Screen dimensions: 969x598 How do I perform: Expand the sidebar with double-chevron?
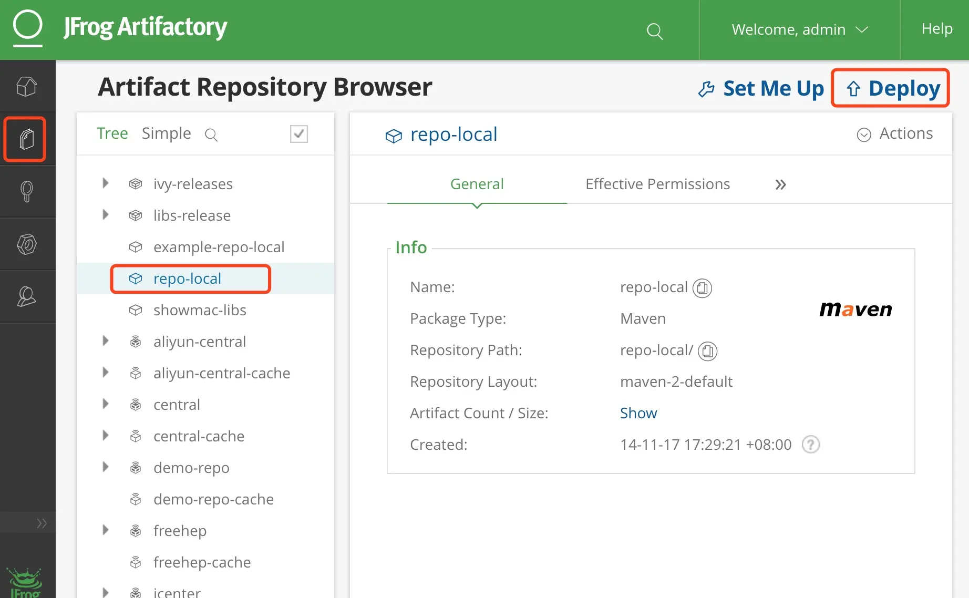pyautogui.click(x=42, y=523)
